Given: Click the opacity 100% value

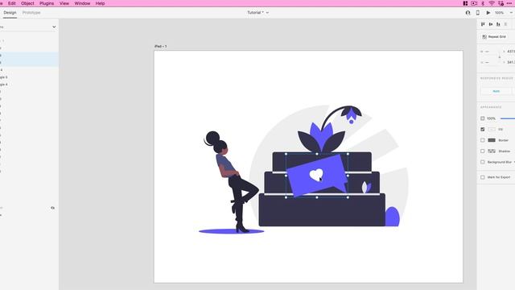Looking at the screenshot, I should pos(491,118).
